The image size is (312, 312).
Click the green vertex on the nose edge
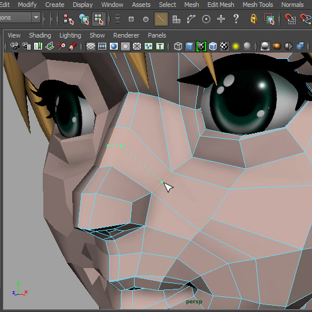point(162,182)
